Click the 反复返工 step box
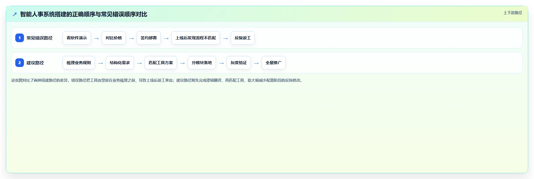This screenshot has width=534, height=179. pyautogui.click(x=243, y=38)
